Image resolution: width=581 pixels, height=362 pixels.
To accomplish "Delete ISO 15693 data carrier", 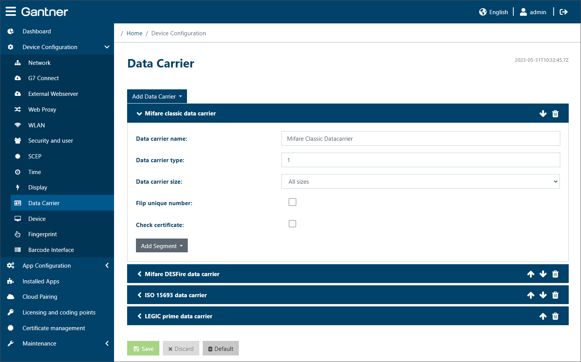I will tap(555, 295).
